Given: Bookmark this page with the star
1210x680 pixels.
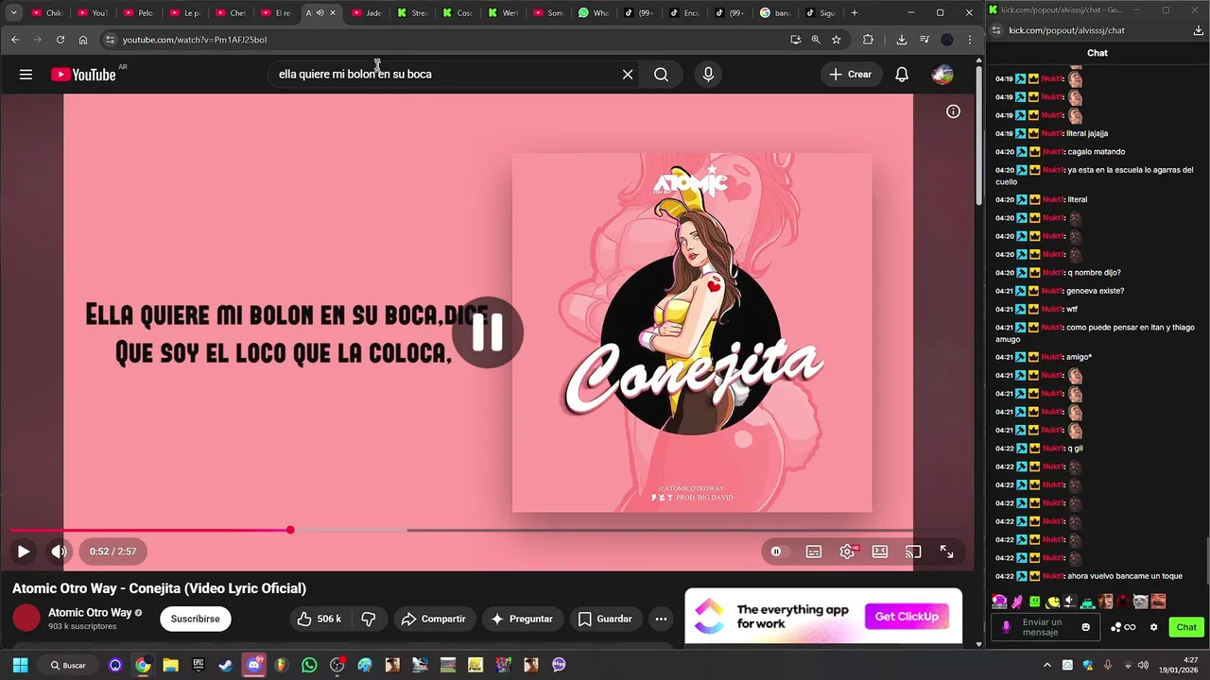Looking at the screenshot, I should click(837, 40).
